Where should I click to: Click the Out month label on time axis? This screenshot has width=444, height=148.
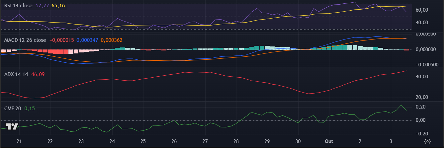tap(329, 141)
